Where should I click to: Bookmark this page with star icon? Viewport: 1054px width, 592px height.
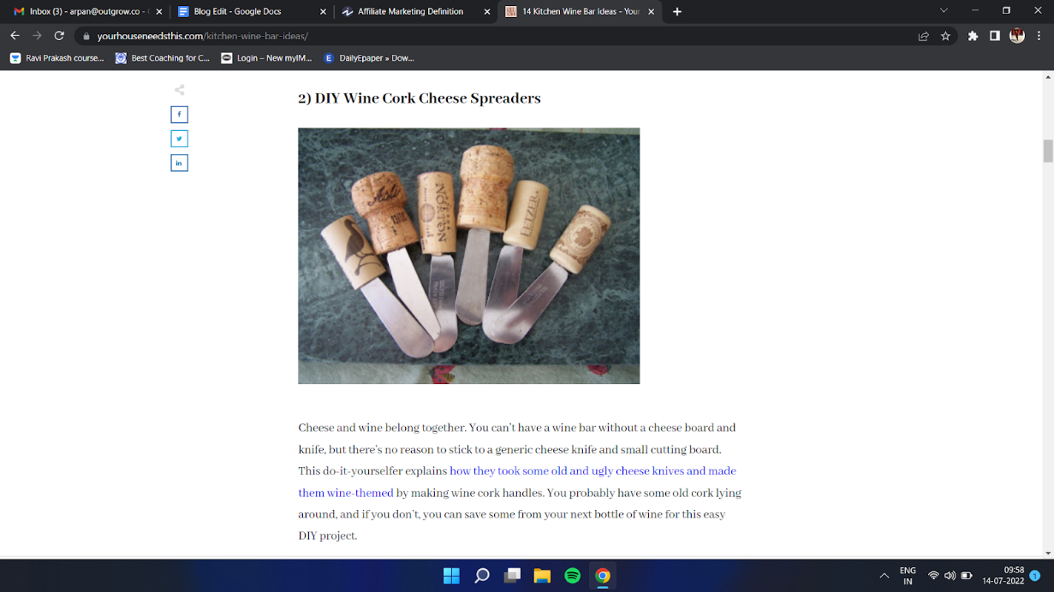[x=945, y=36]
